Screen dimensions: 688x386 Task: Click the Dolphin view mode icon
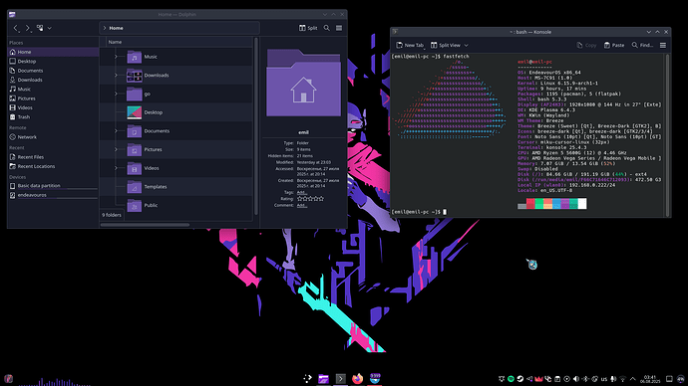[40, 28]
